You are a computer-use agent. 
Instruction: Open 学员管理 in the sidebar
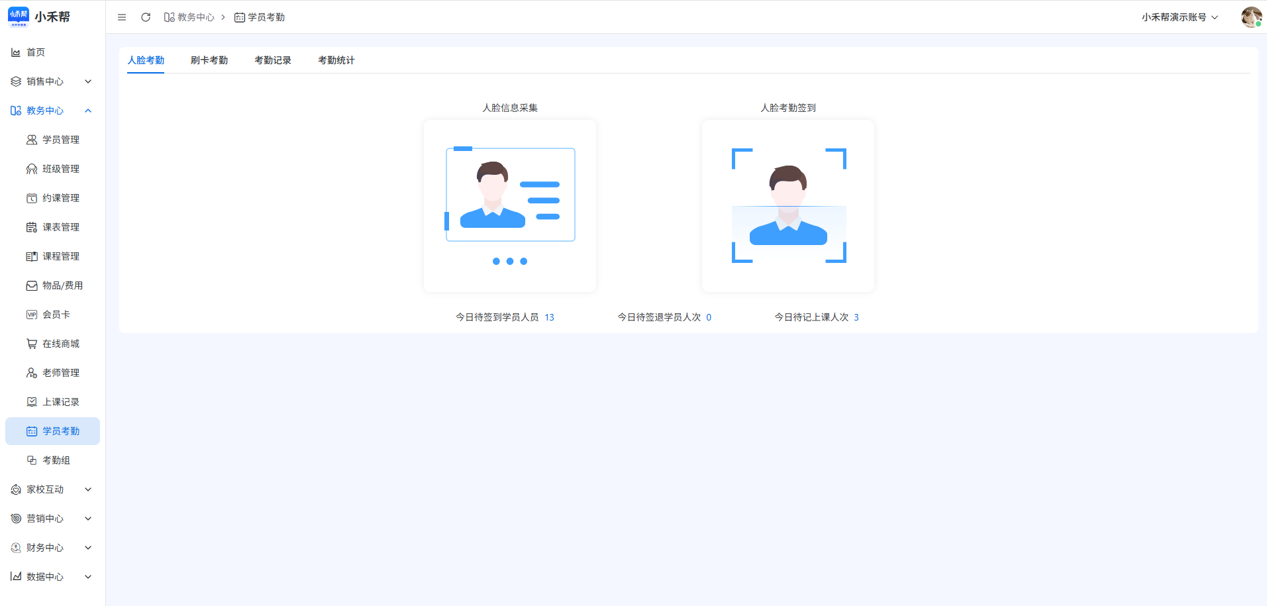(60, 140)
